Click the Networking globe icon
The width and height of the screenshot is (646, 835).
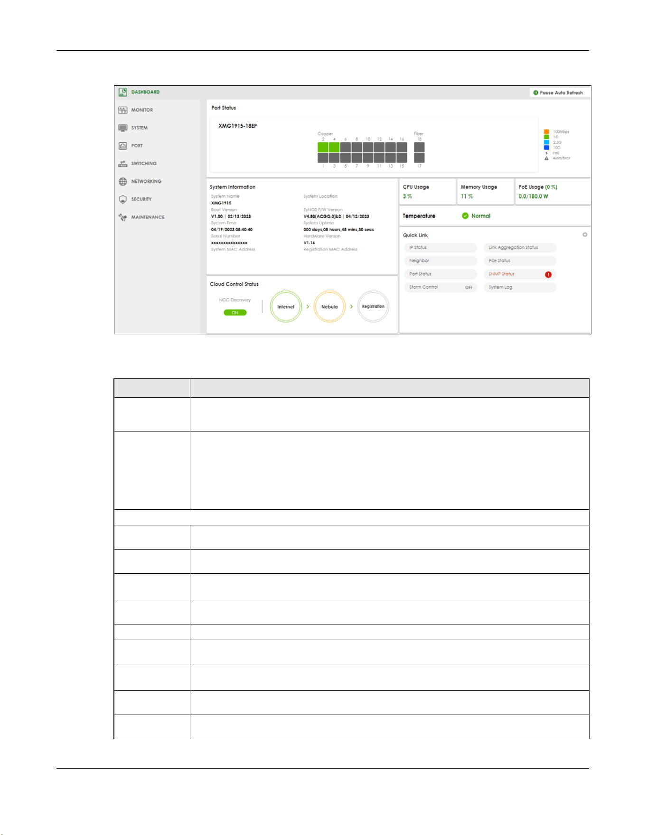[x=123, y=182]
